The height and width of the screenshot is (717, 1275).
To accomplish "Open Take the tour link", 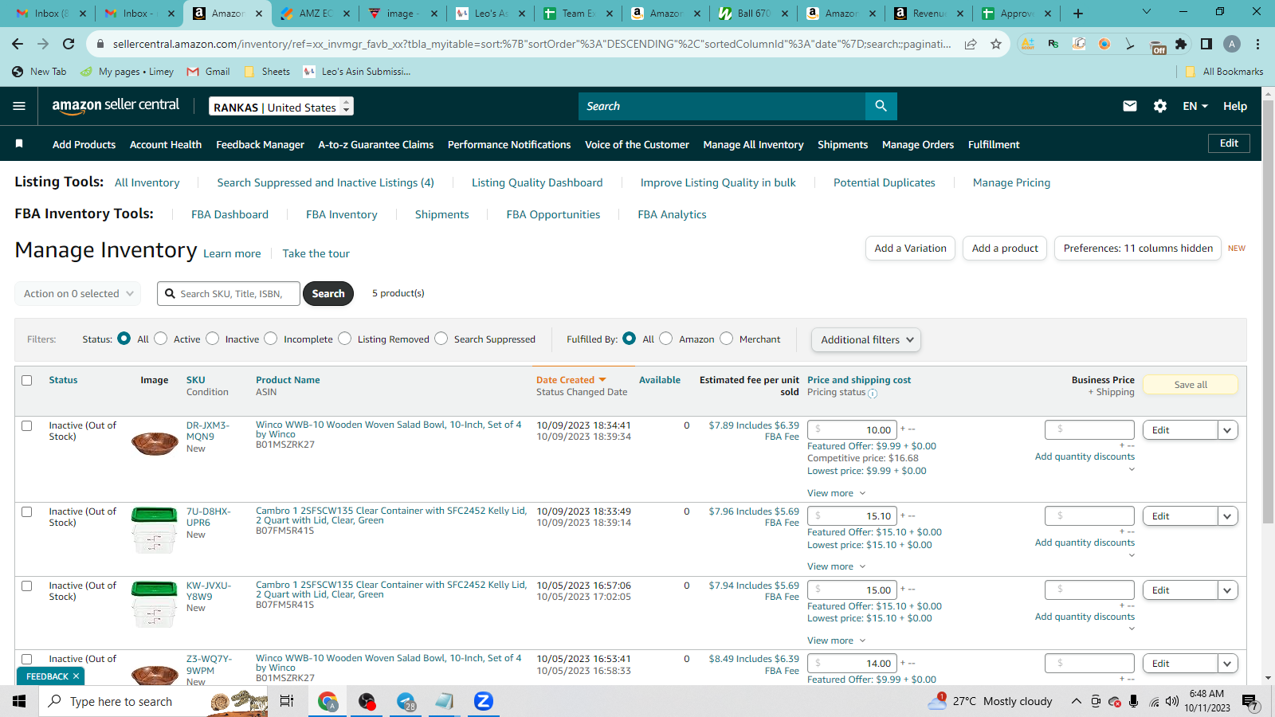I will pos(316,253).
